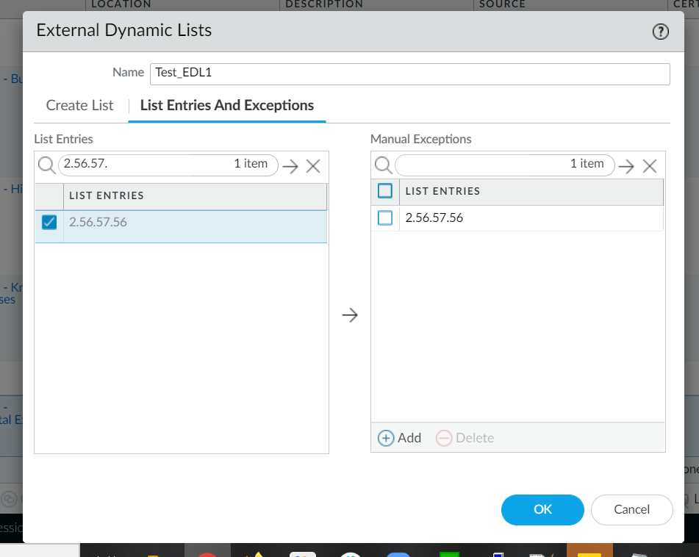Apply the Manual Exceptions filter arrow

pyautogui.click(x=626, y=167)
